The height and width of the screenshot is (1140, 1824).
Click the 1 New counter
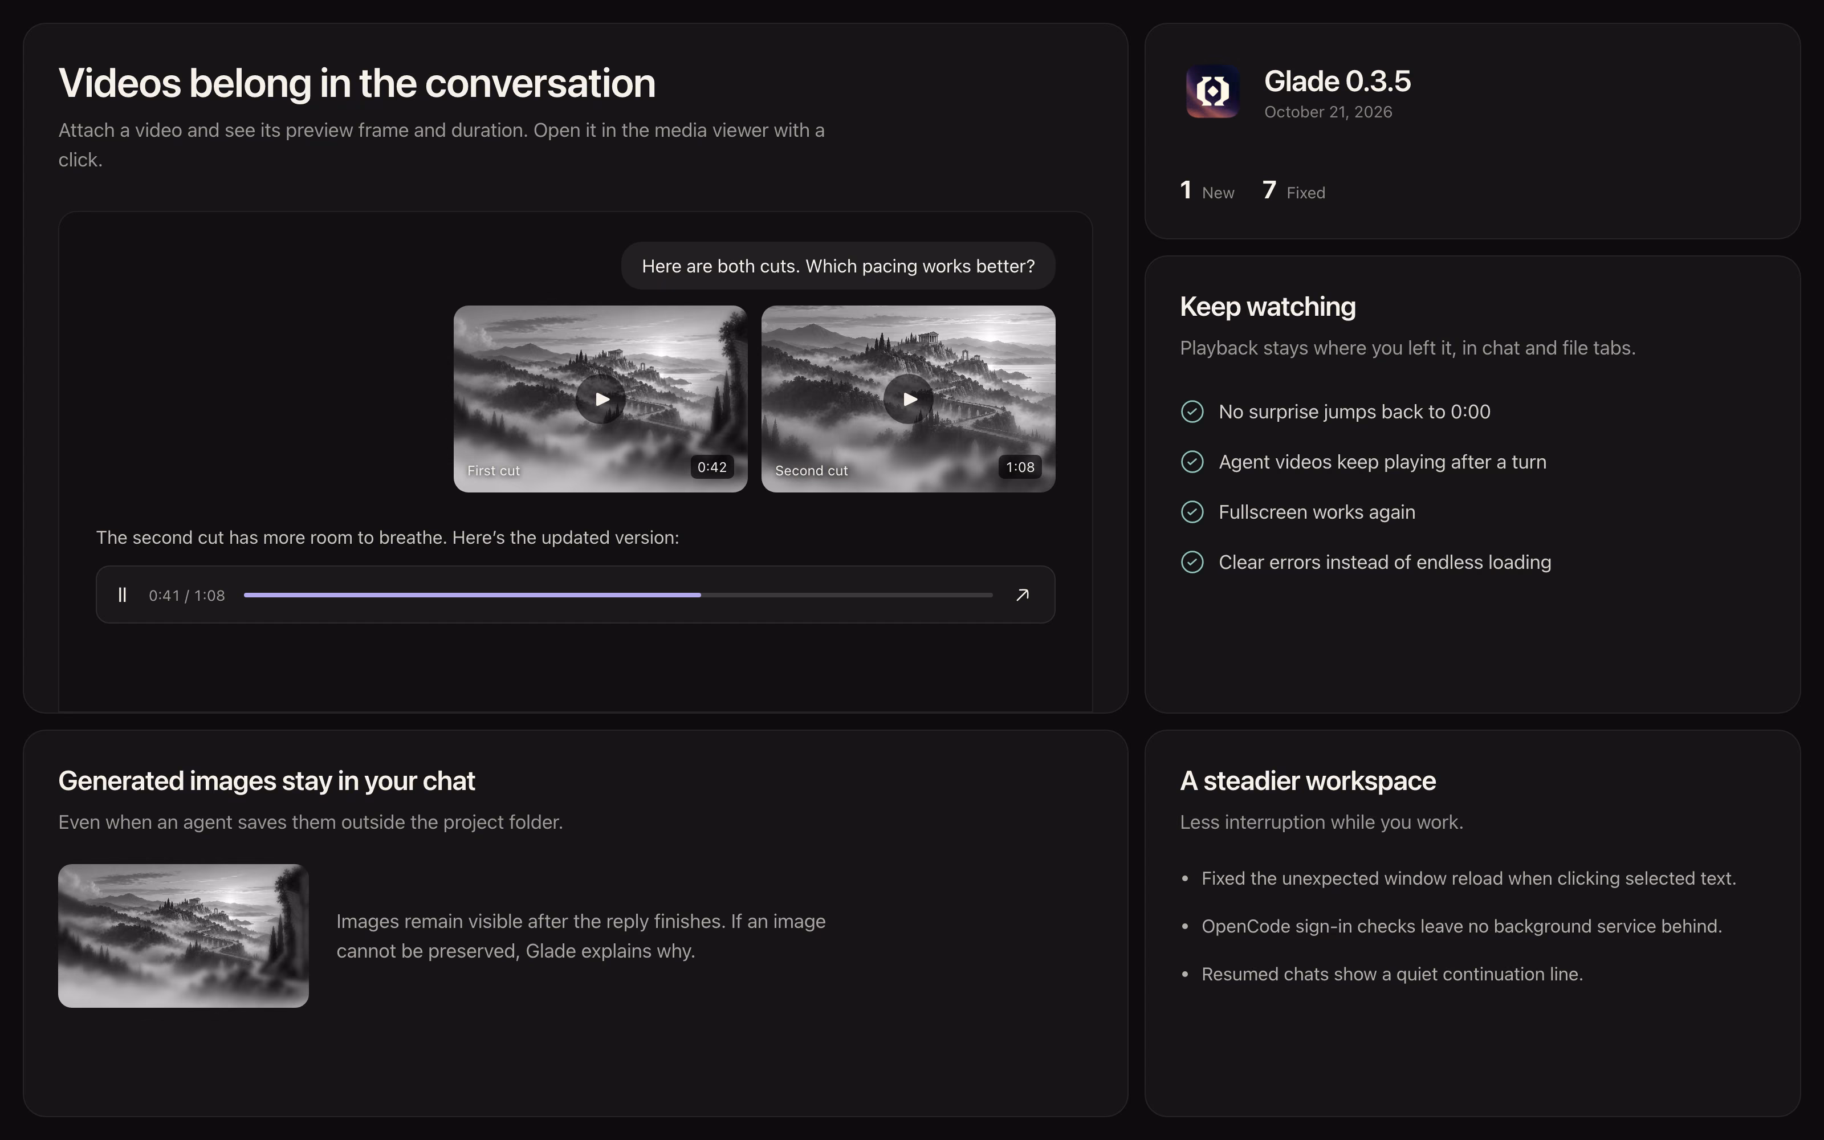tap(1207, 191)
